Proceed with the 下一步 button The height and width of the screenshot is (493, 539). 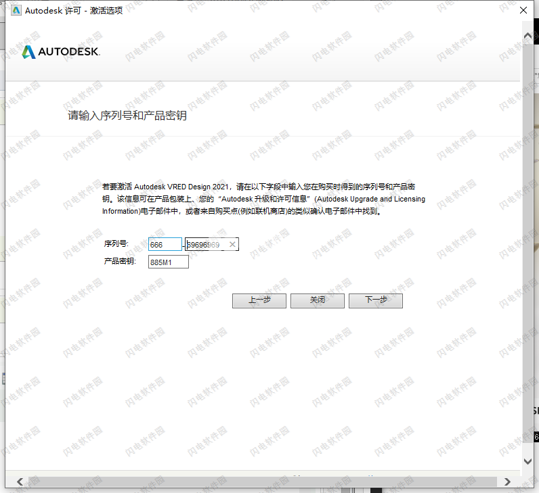(x=376, y=301)
